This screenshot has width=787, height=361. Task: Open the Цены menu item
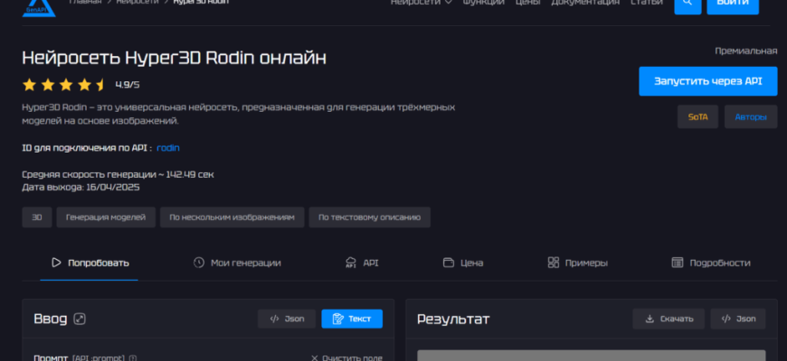527,4
